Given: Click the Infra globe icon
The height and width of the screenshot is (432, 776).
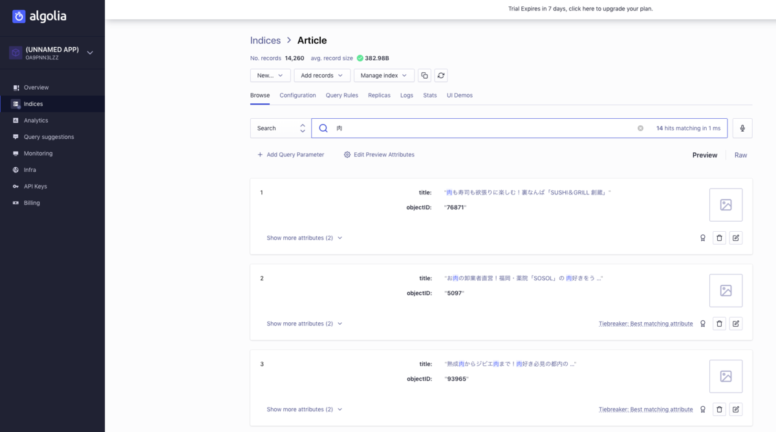Looking at the screenshot, I should click(16, 170).
